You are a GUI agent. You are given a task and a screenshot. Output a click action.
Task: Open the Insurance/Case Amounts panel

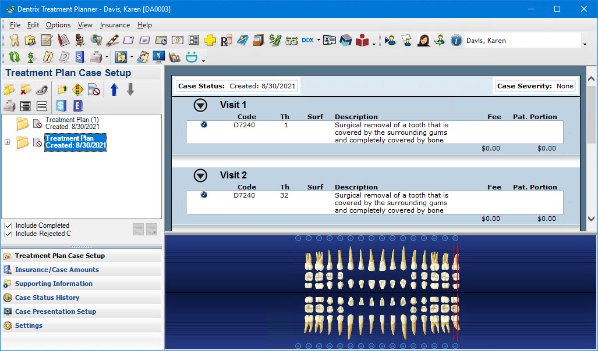[56, 270]
